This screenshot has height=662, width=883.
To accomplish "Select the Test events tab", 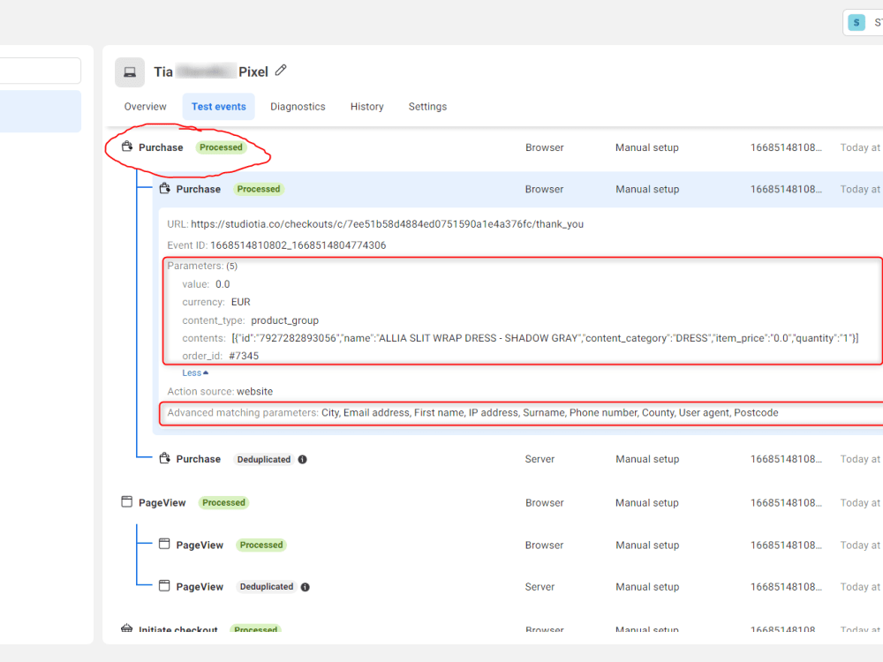I will pyautogui.click(x=218, y=107).
